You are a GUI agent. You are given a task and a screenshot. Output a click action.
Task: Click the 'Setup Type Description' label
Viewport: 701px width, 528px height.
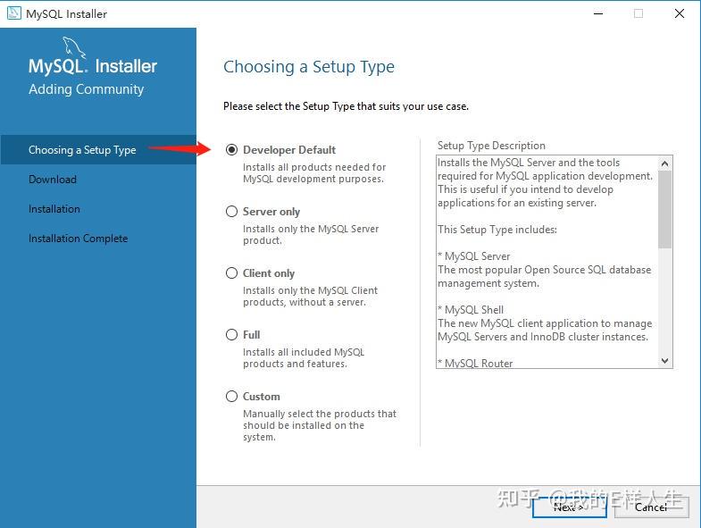tap(491, 146)
